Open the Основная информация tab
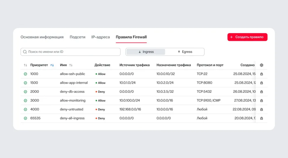The image size is (288, 158). point(42,37)
